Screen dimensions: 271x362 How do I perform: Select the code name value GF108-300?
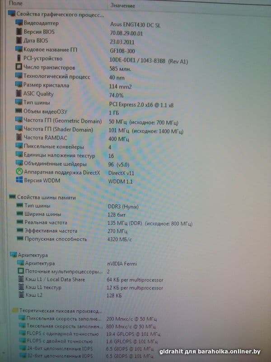coord(122,51)
